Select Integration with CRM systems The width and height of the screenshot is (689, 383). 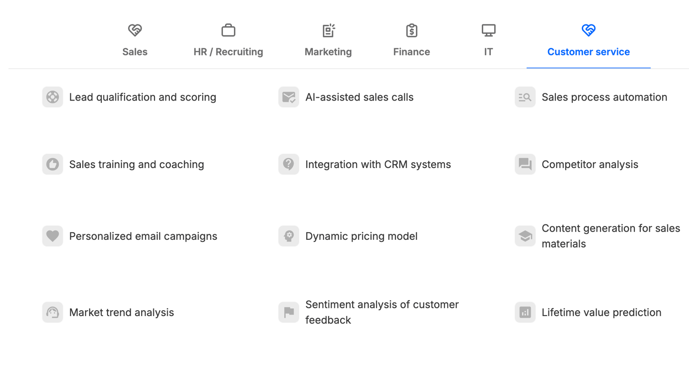click(x=378, y=164)
